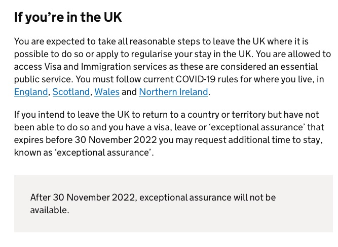This screenshot has height=247, width=338.
Task: Follow the Scotland link
Action: (71, 92)
